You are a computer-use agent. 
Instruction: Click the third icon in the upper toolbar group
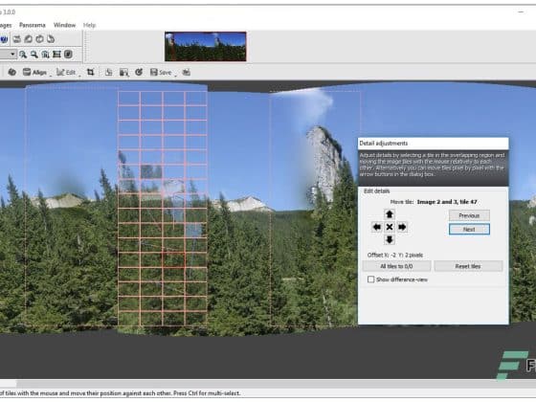tap(39, 39)
